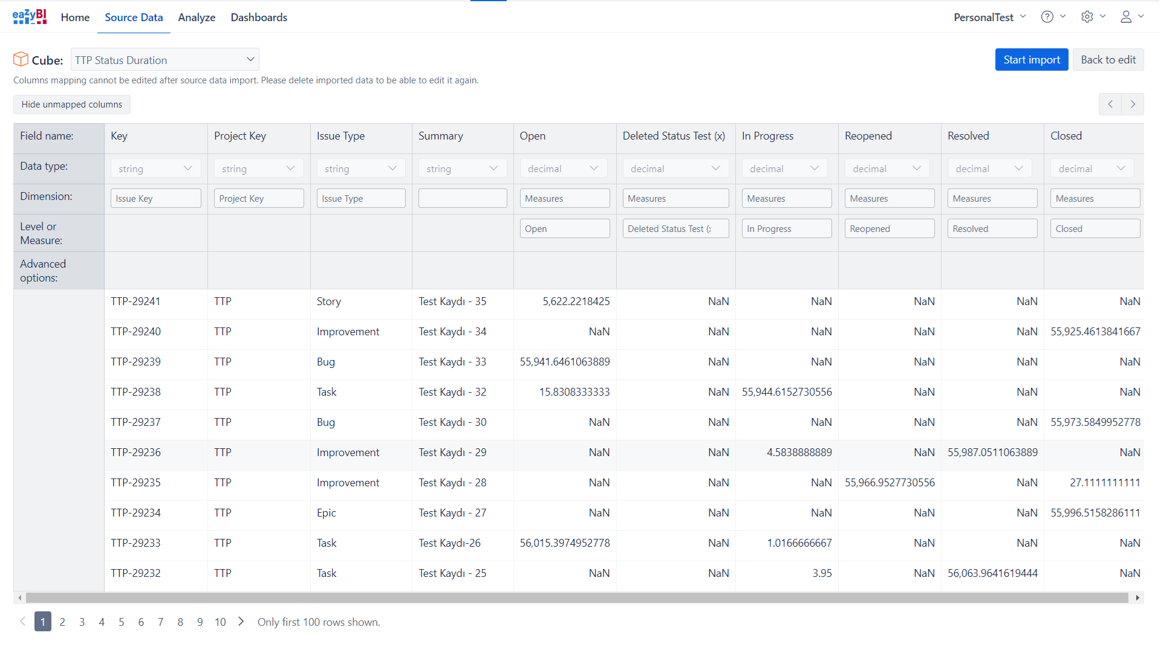Switch to the Analyze tab
The image size is (1161, 647).
197,18
